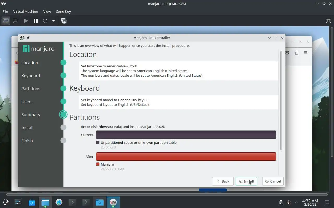Click 'Set keyboard model to Generic 105-key PC.' text
This screenshot has width=334, height=208.
click(x=115, y=100)
